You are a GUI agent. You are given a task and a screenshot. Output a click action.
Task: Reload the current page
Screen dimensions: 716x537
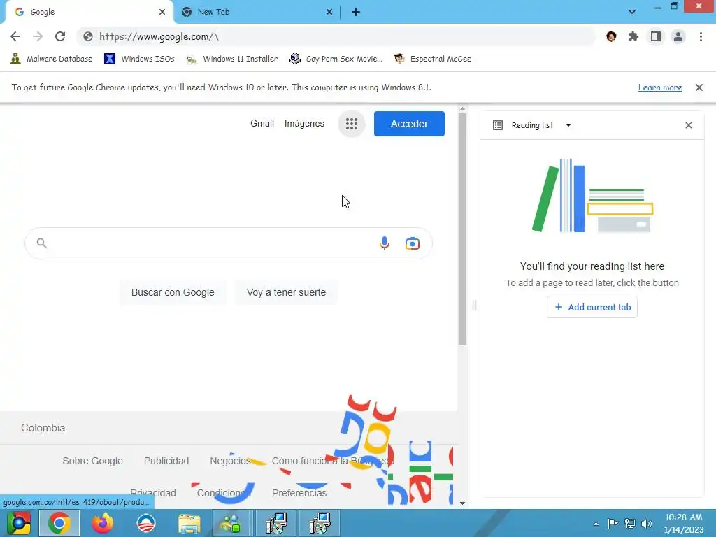point(60,36)
